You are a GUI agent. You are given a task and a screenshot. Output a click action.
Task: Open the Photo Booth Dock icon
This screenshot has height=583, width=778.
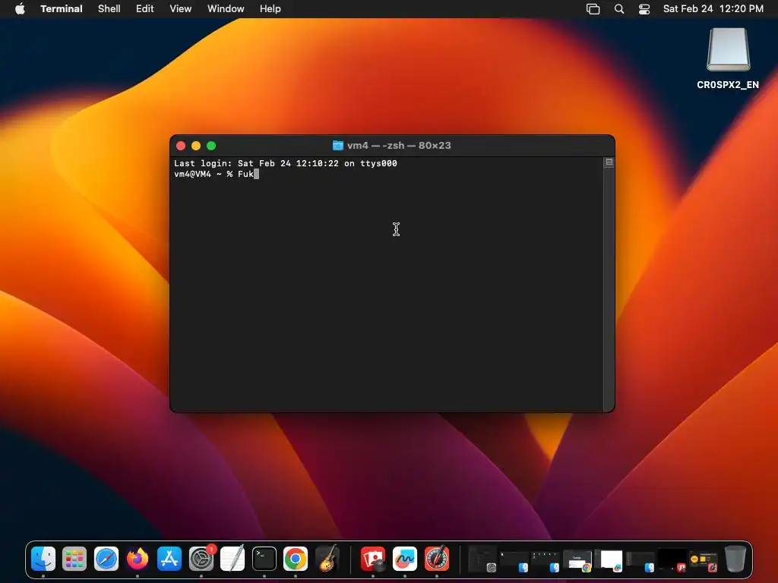pos(373,559)
